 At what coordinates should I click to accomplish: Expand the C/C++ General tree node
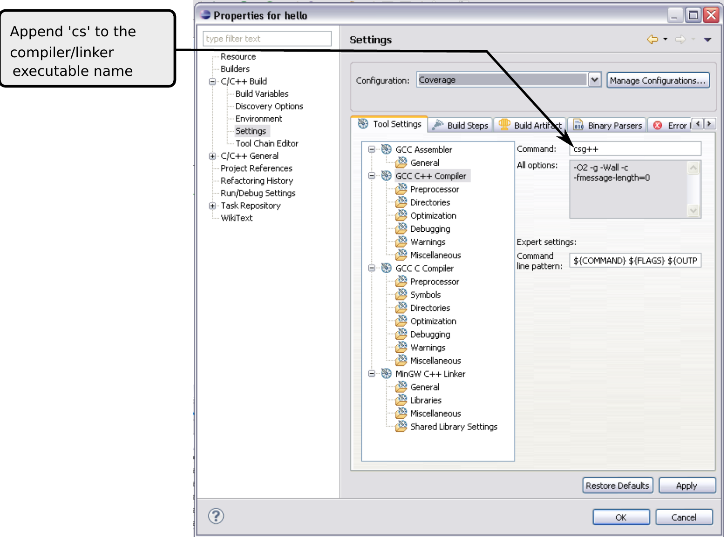pos(212,156)
